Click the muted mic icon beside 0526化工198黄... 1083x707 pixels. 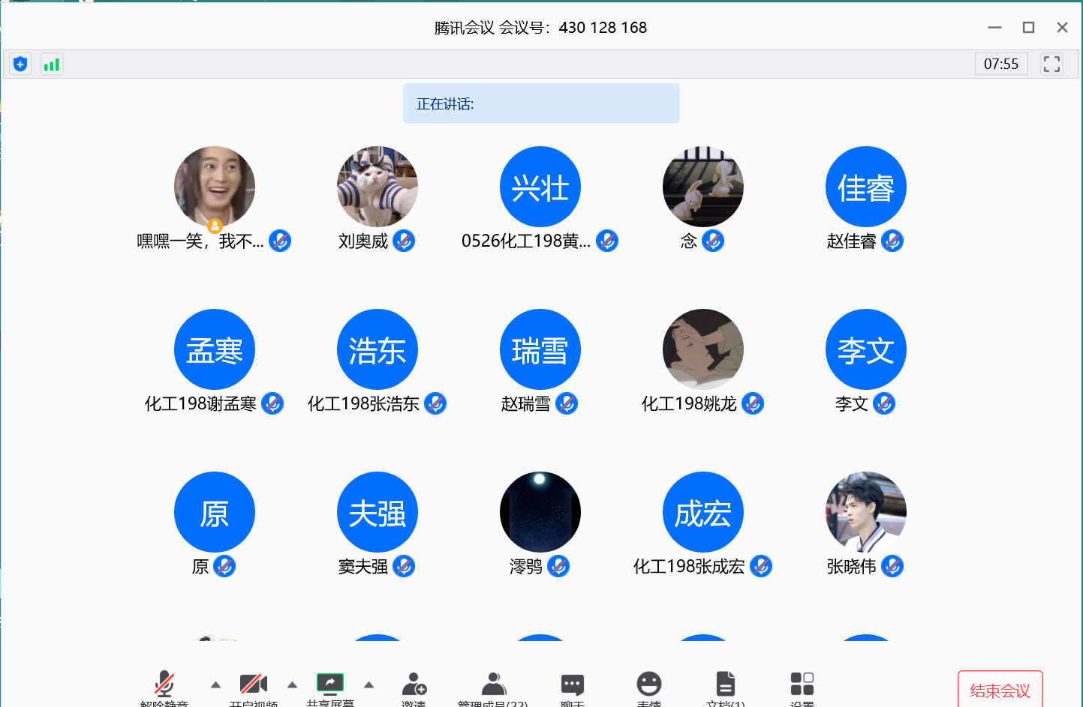pos(607,241)
